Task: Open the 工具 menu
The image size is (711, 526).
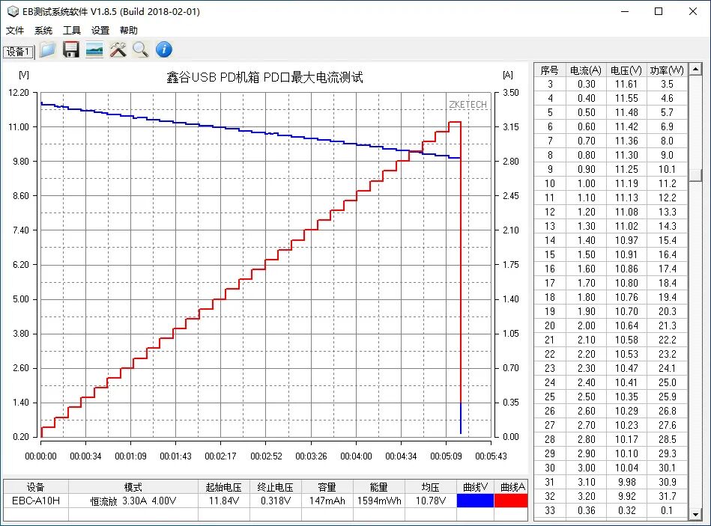Action: [72, 31]
